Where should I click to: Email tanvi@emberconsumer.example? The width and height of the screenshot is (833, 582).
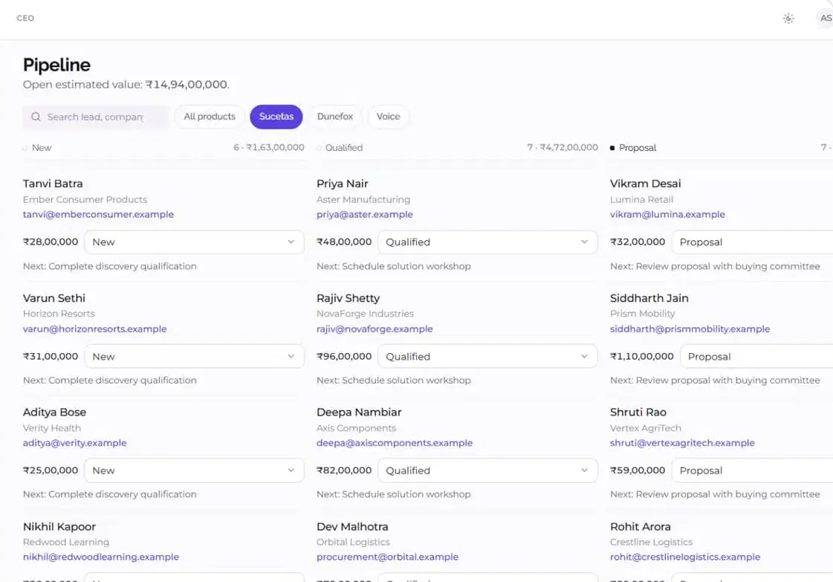click(x=98, y=214)
